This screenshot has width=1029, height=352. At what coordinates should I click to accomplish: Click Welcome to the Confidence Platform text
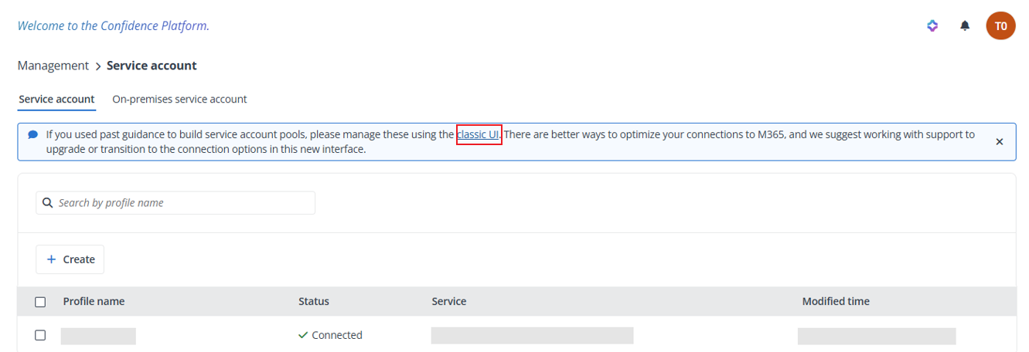pyautogui.click(x=114, y=26)
